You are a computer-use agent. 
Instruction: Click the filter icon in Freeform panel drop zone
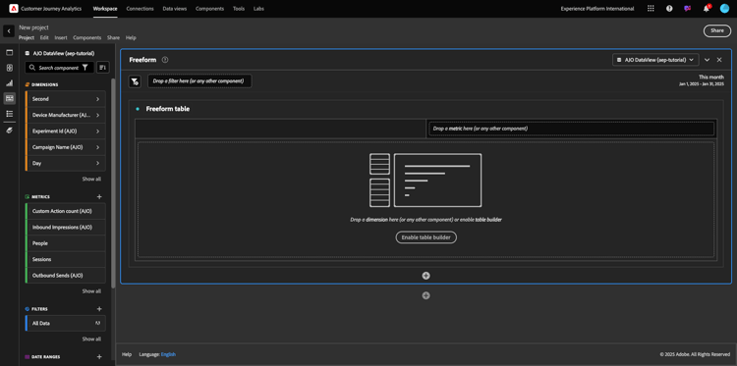tap(135, 81)
